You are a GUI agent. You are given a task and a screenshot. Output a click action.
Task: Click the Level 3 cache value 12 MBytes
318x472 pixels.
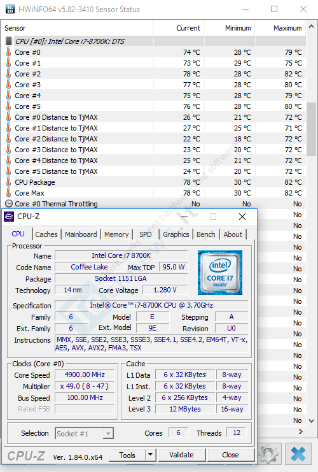(185, 409)
